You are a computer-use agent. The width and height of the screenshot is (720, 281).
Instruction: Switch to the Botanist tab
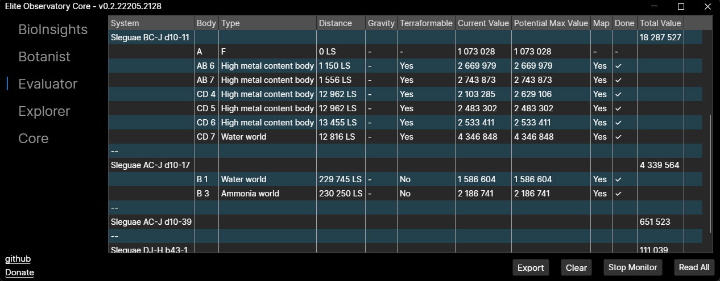point(44,57)
